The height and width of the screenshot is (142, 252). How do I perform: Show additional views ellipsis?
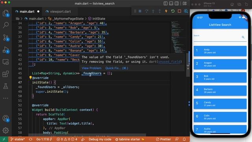tap(6, 98)
